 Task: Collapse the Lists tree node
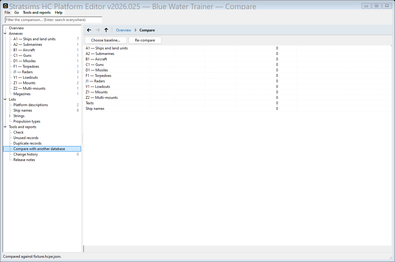click(x=5, y=99)
